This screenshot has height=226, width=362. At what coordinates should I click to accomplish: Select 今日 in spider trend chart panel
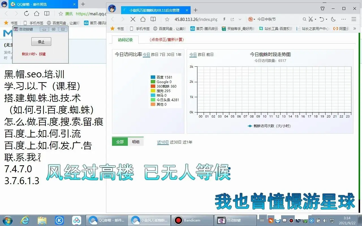pyautogui.click(x=193, y=55)
